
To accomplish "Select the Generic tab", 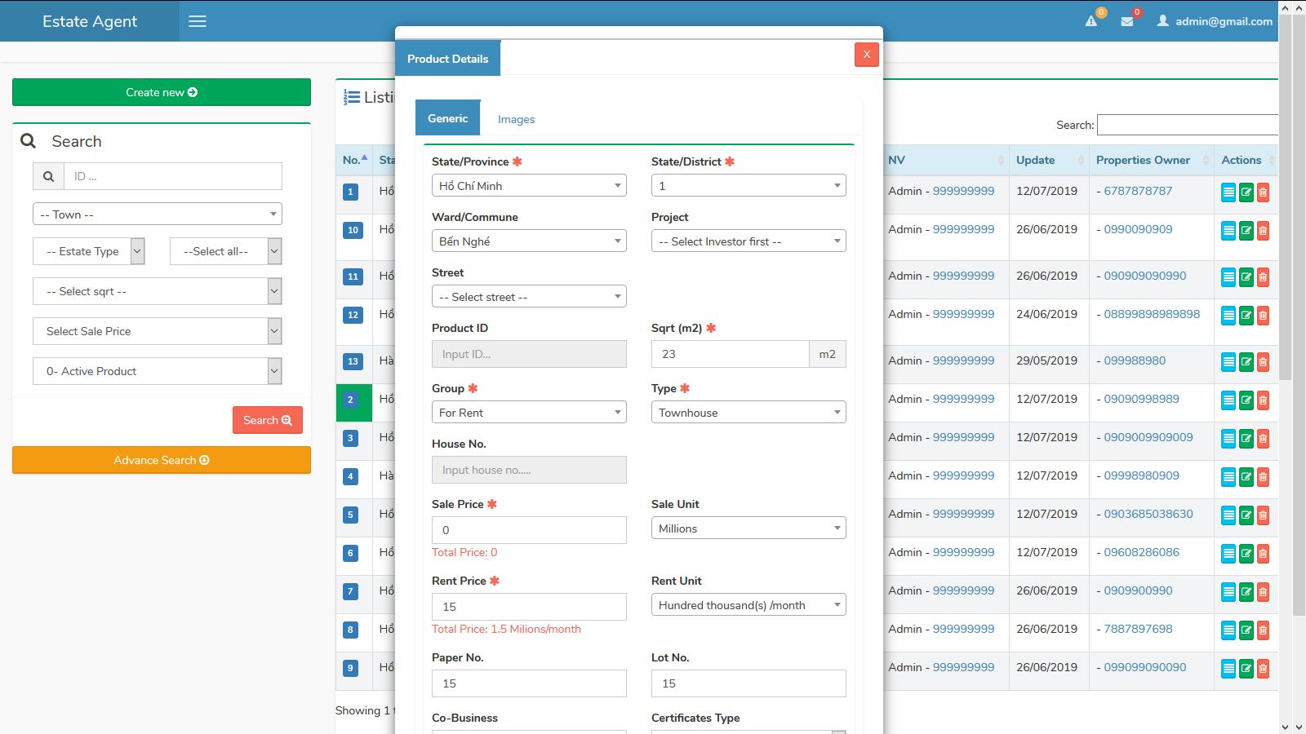I will pos(448,118).
